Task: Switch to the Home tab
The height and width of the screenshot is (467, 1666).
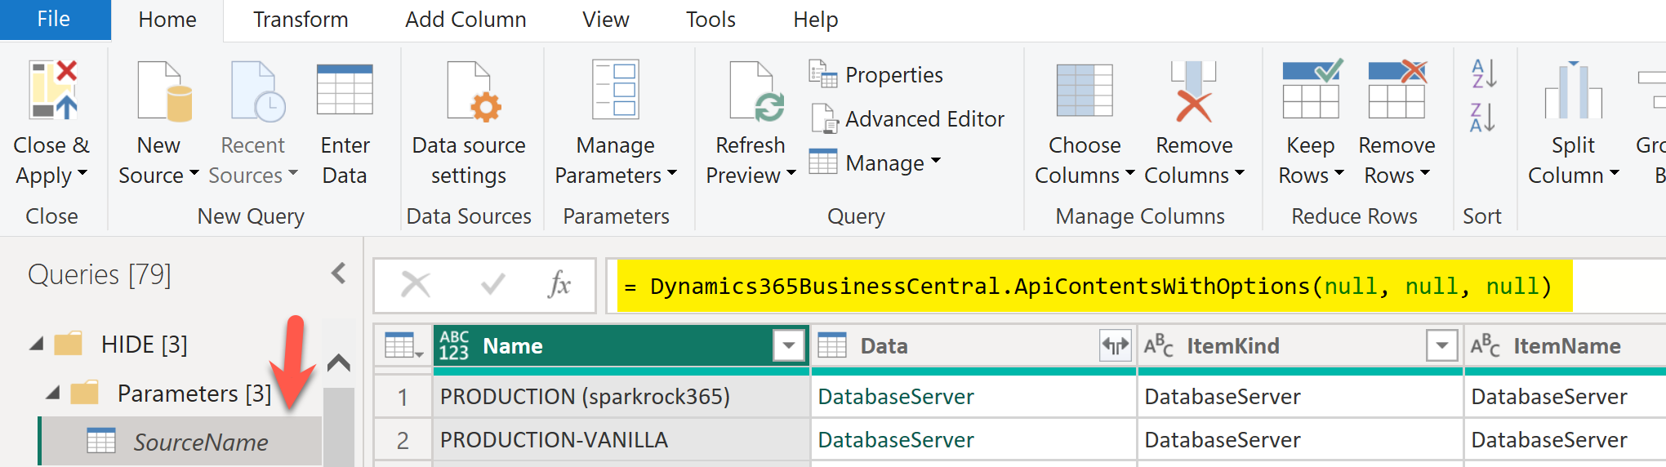Action: click(167, 20)
